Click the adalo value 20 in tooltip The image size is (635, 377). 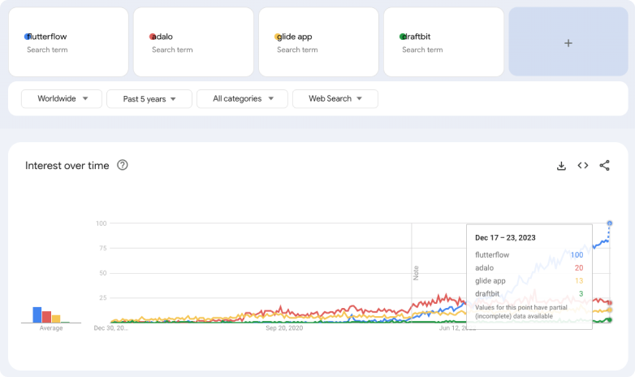(579, 268)
